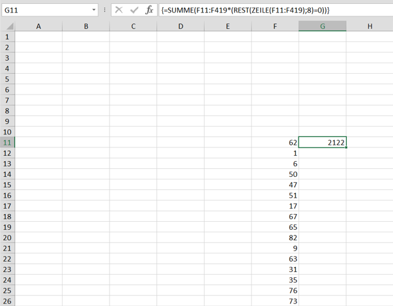Select column B header
The width and height of the screenshot is (393, 306).
point(86,26)
